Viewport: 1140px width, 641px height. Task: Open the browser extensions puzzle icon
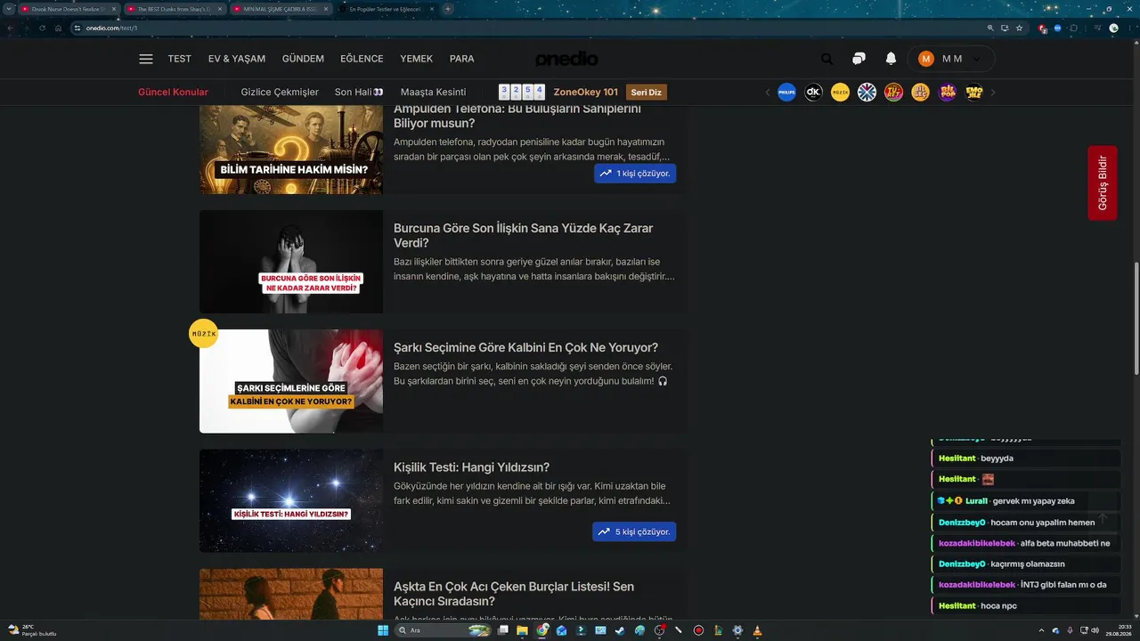(x=1072, y=28)
